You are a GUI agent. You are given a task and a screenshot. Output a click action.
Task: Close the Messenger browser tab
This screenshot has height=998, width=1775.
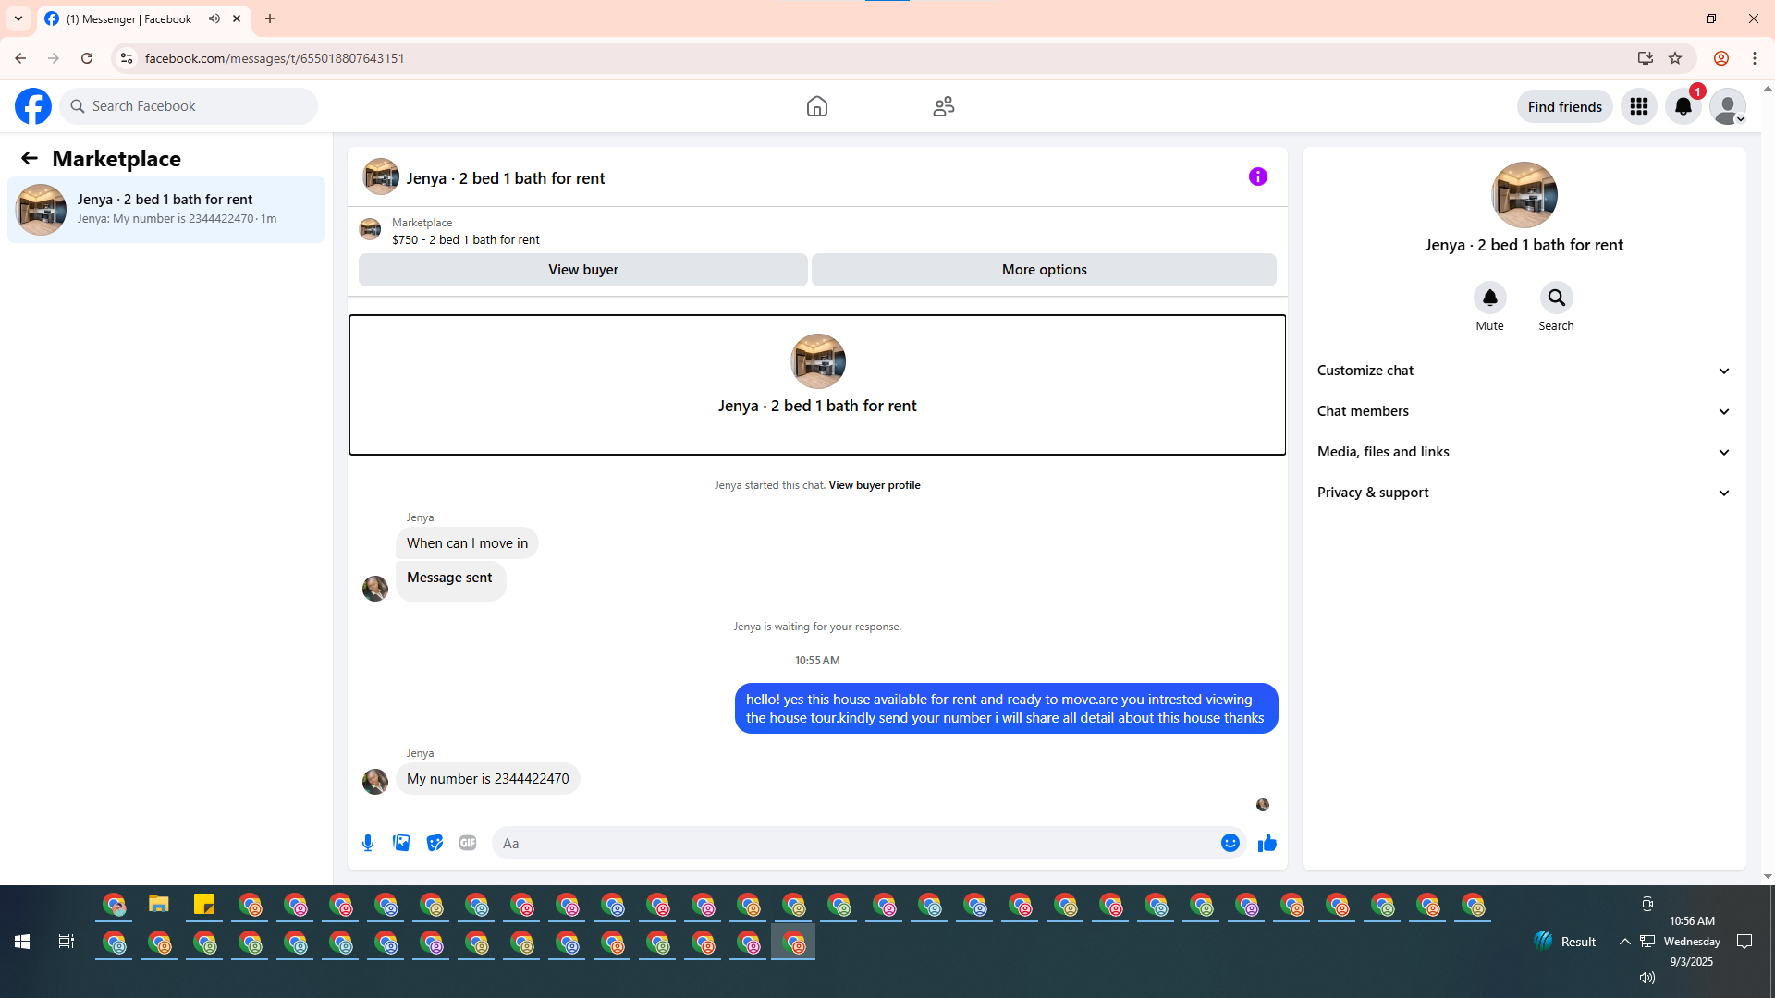pos(237,18)
